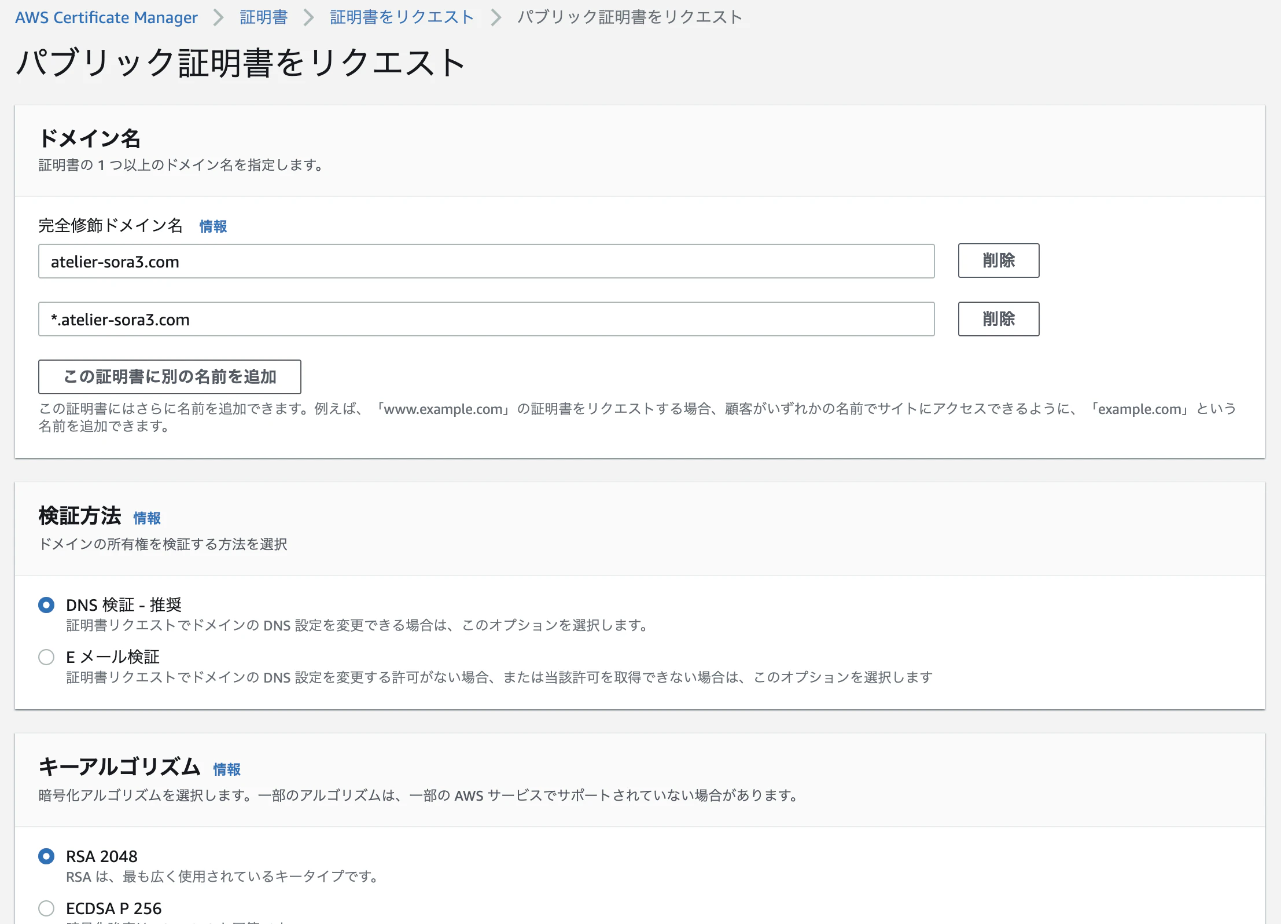1281x924 pixels.
Task: Click the atelier-sora3.com domain input field
Action: point(486,261)
